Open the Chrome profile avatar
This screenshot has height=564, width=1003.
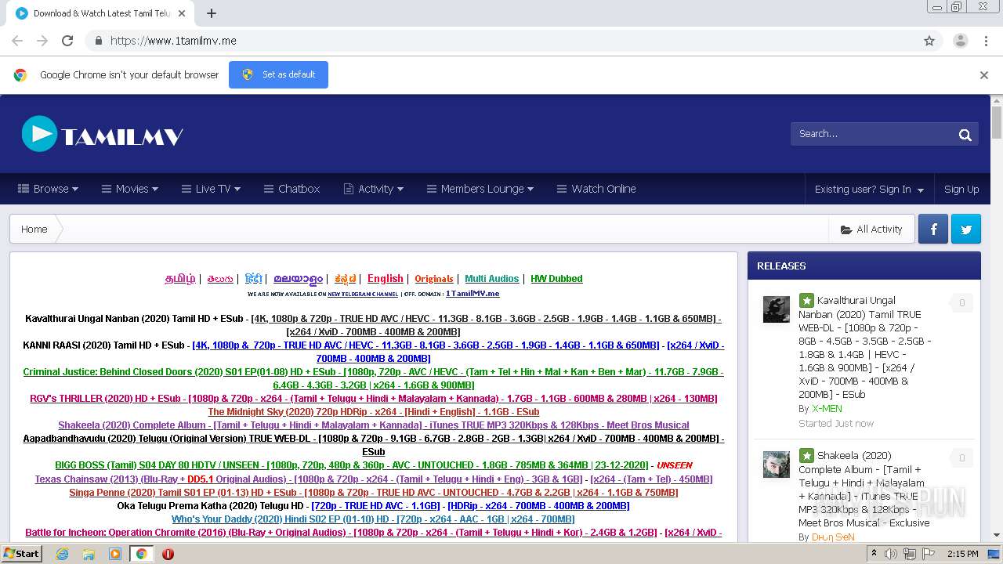click(961, 41)
